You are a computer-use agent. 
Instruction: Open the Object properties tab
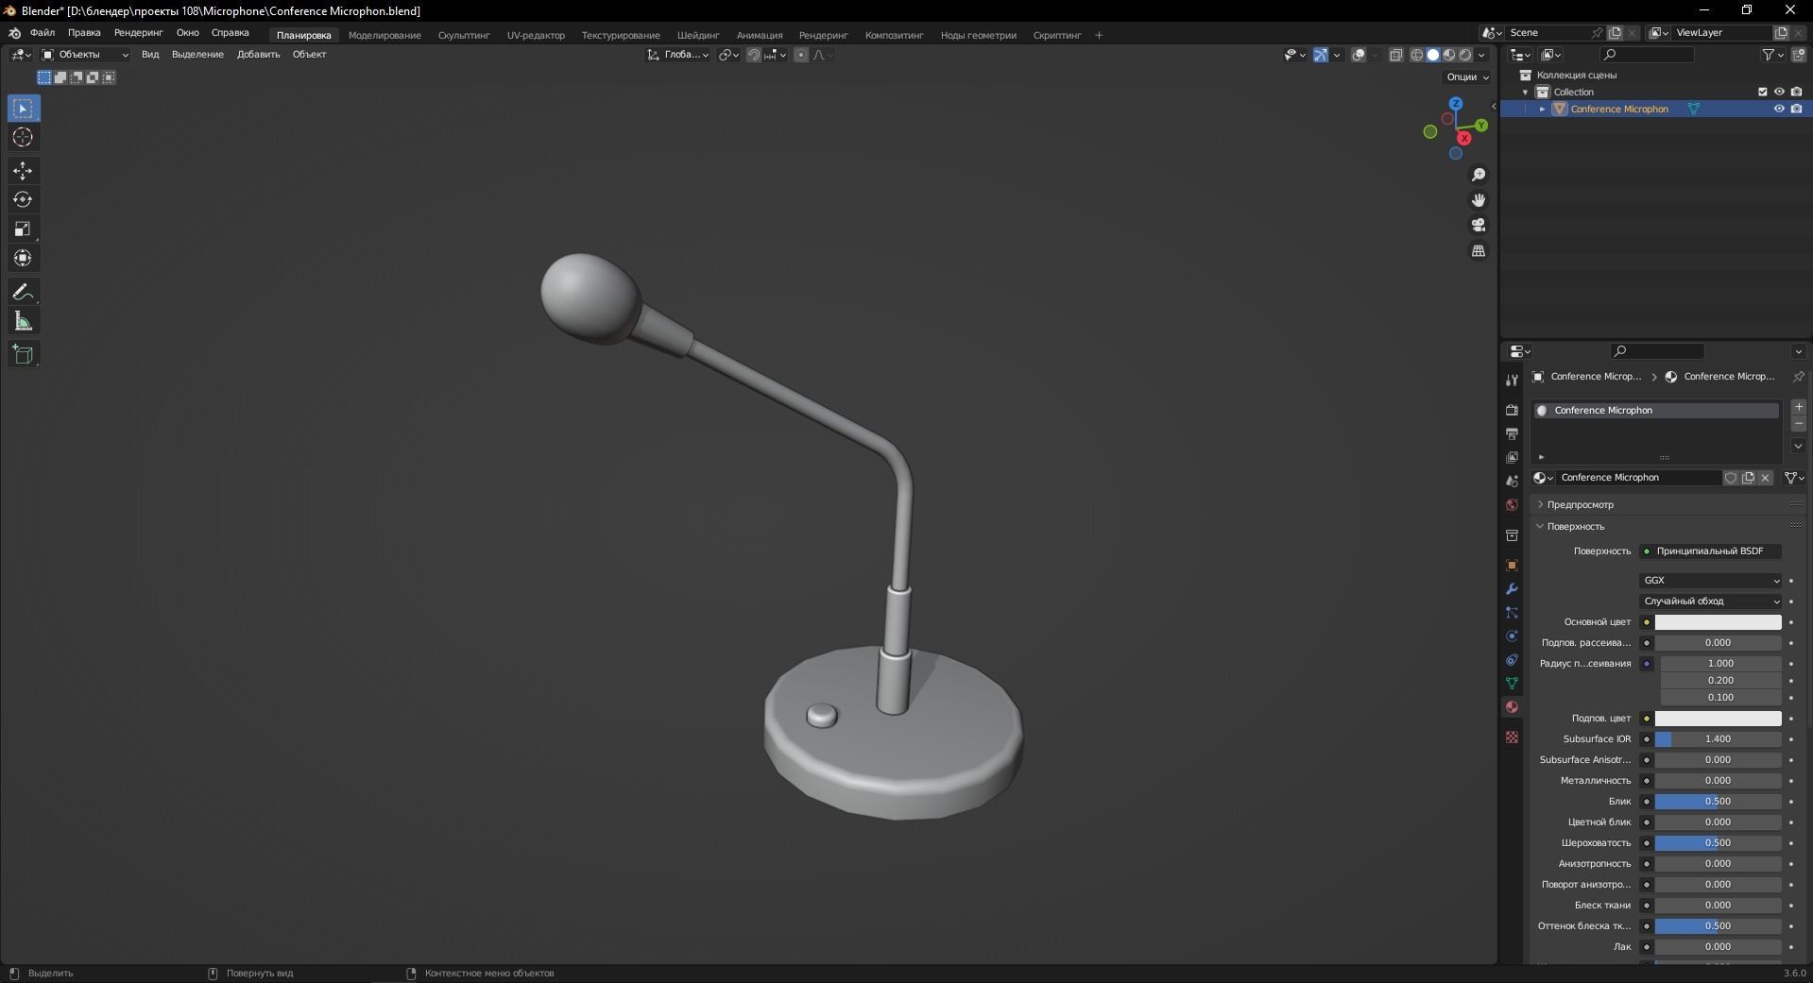click(1512, 565)
